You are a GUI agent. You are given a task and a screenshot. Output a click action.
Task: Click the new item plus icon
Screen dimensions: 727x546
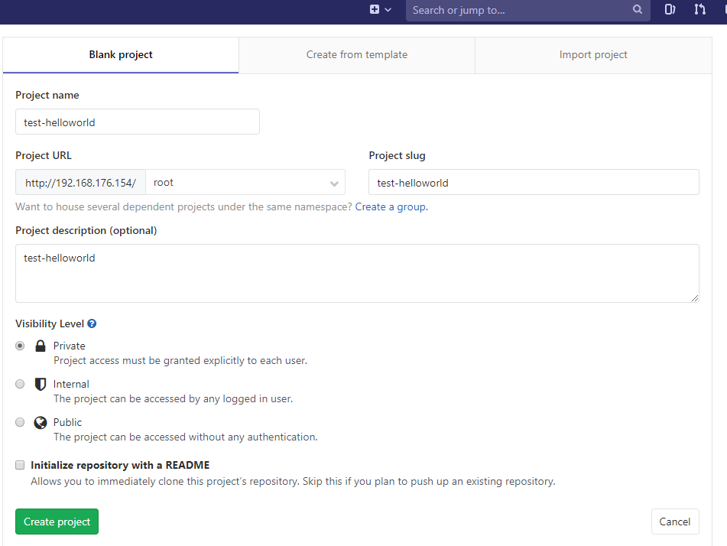click(x=375, y=10)
